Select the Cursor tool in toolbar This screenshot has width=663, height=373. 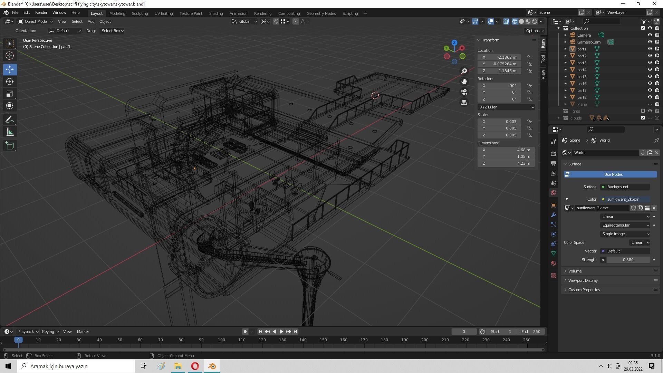tap(10, 56)
